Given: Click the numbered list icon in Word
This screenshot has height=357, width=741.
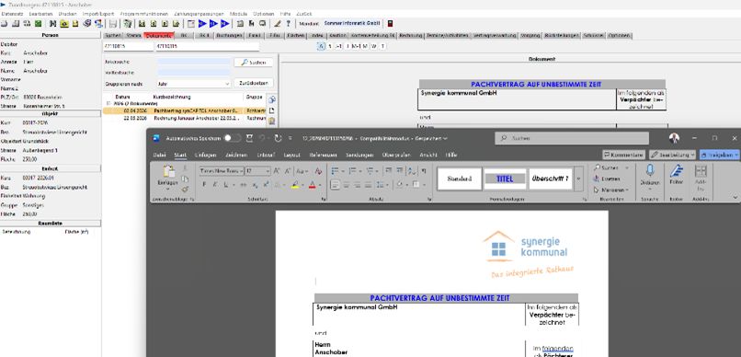Looking at the screenshot, I should (352, 171).
